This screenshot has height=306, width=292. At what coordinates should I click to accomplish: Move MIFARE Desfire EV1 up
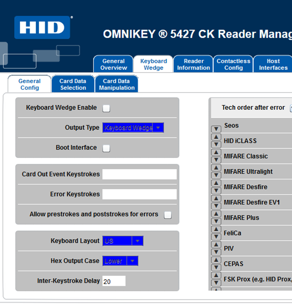point(216,199)
